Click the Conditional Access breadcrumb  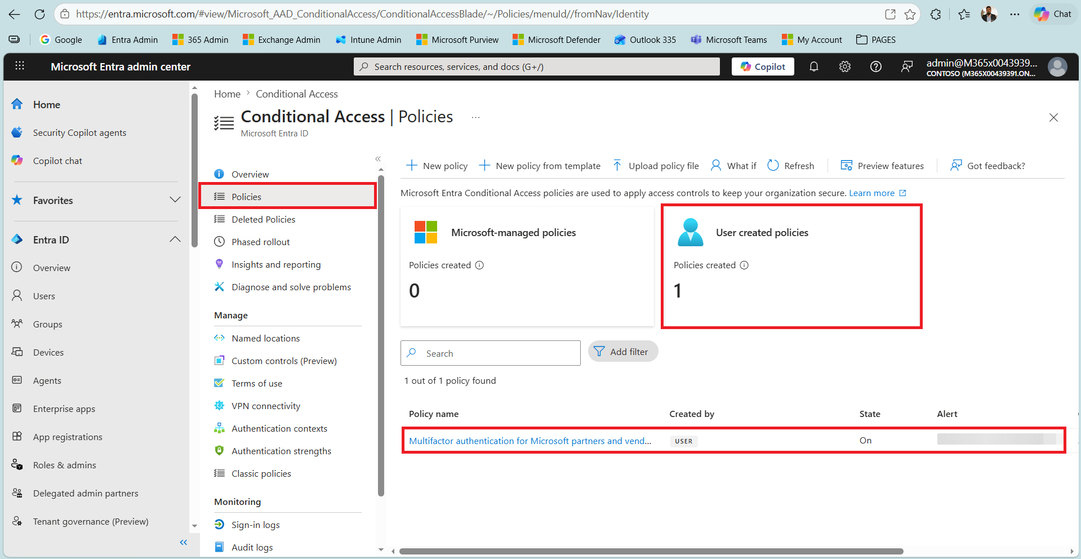(x=297, y=94)
